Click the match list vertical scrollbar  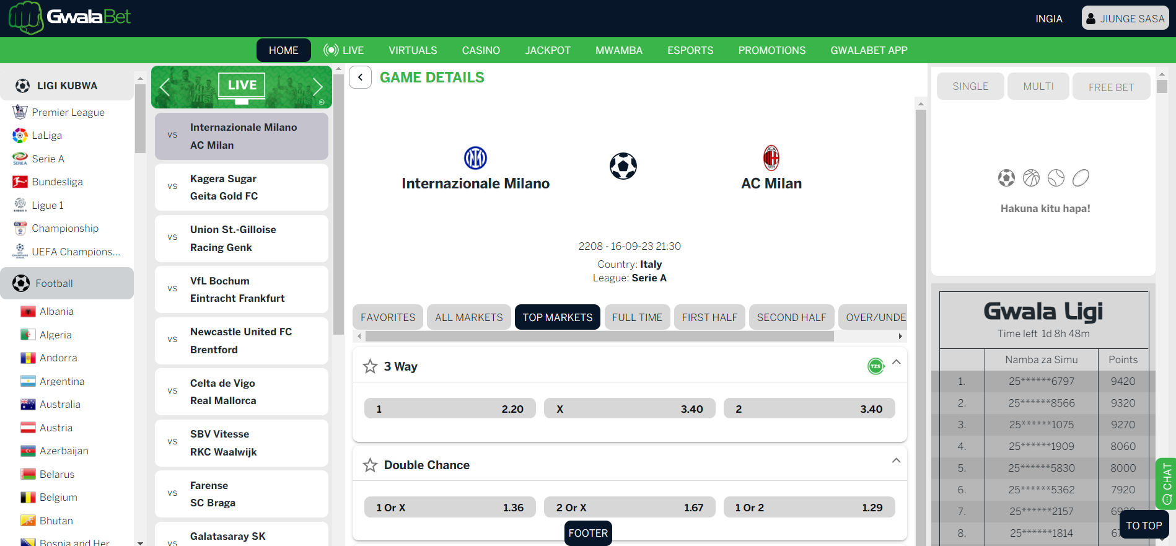[338, 205]
